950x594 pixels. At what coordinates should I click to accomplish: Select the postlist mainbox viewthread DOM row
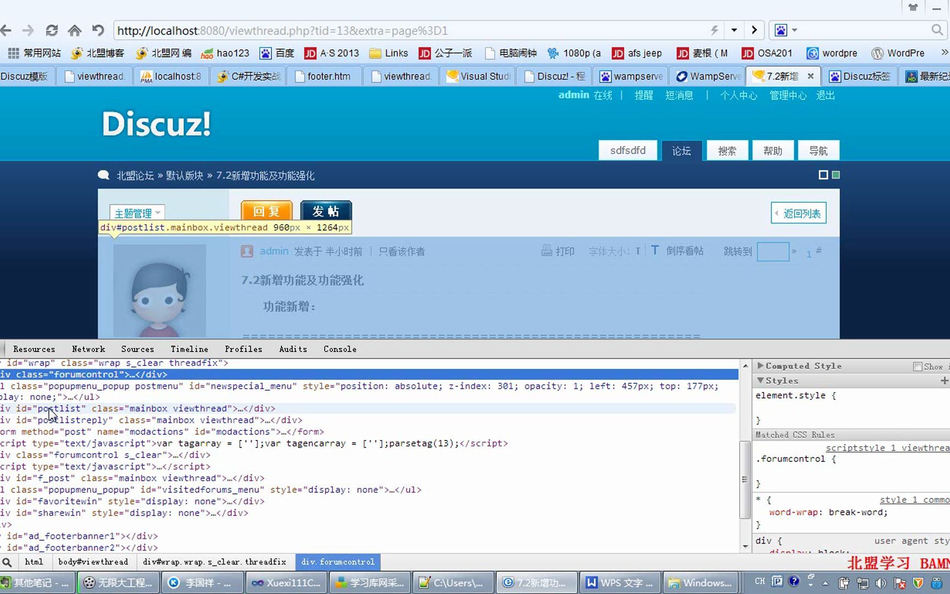(368, 408)
